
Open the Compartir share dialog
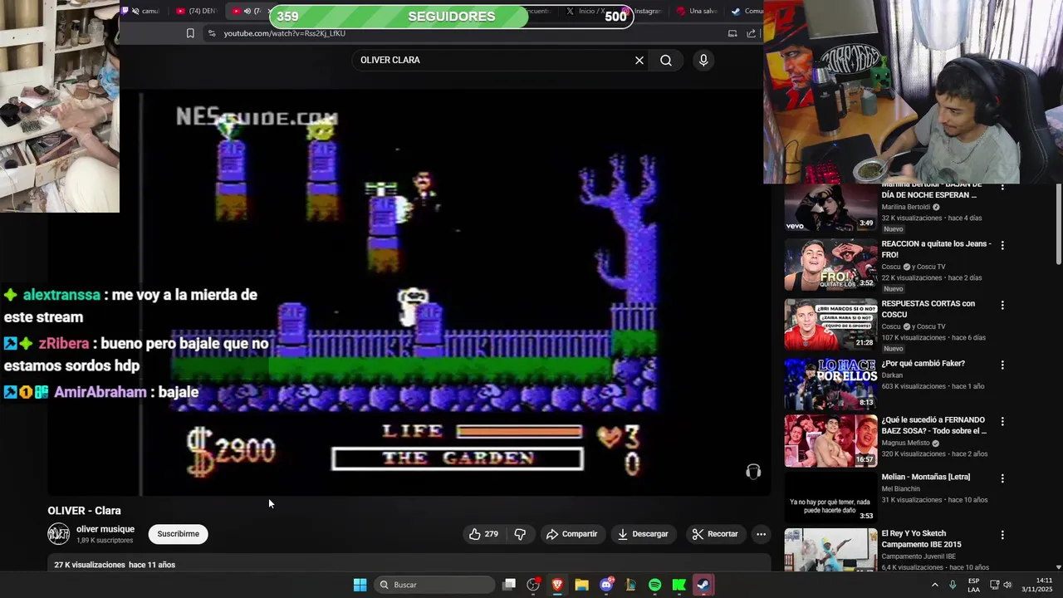click(571, 534)
